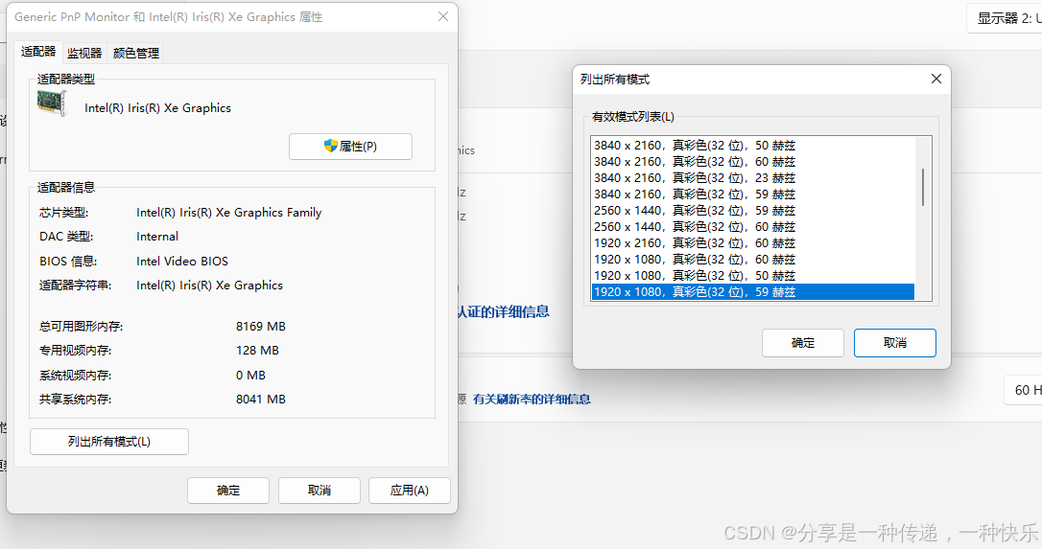The height and width of the screenshot is (549, 1042).
Task: Click chip type Intel(R) Iris(R) Xe Graphics Family
Action: click(x=228, y=213)
